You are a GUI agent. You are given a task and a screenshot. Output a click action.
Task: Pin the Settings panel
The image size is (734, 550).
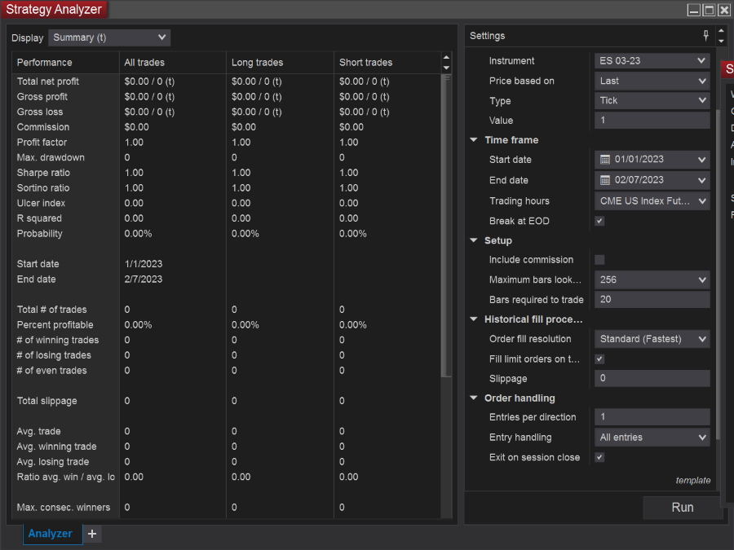point(706,36)
